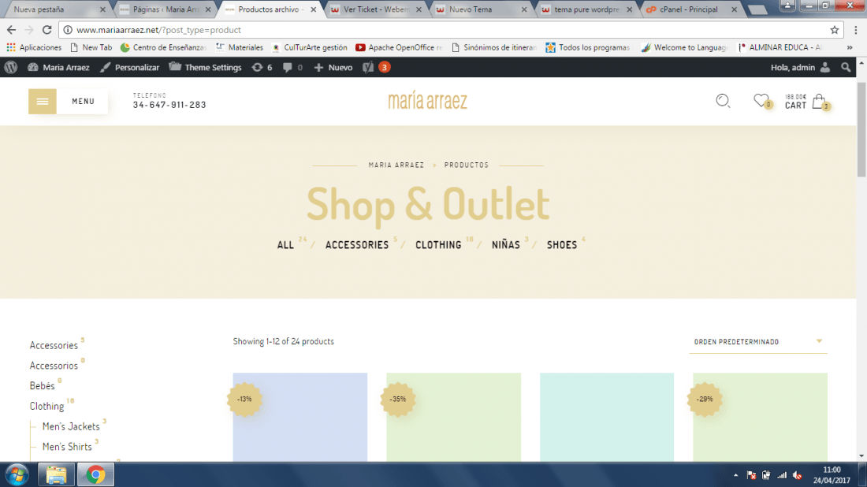
Task: Open the site search magnifier icon
Action: coord(723,101)
